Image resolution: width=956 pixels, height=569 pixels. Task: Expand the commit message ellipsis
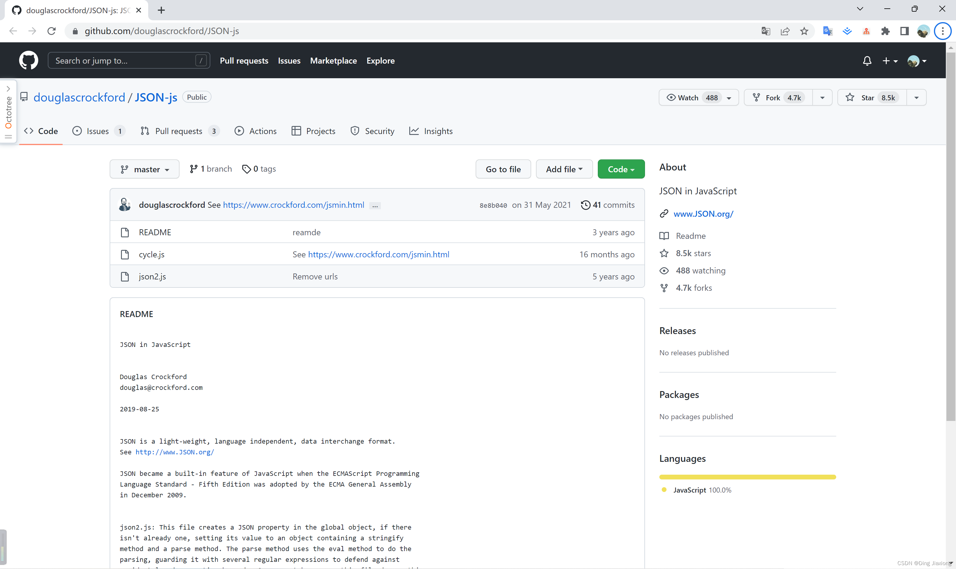coord(375,205)
